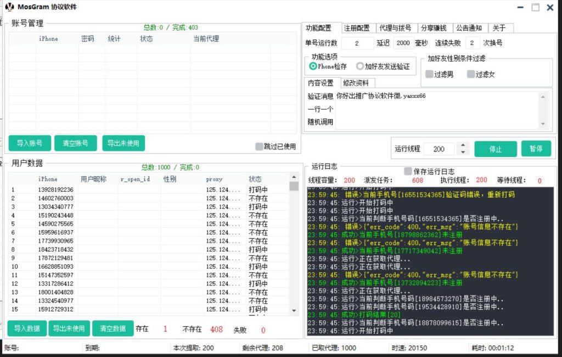Screen dimensions: 562x357
Task: Switch to the 代理与拨号 tab
Action: point(395,28)
